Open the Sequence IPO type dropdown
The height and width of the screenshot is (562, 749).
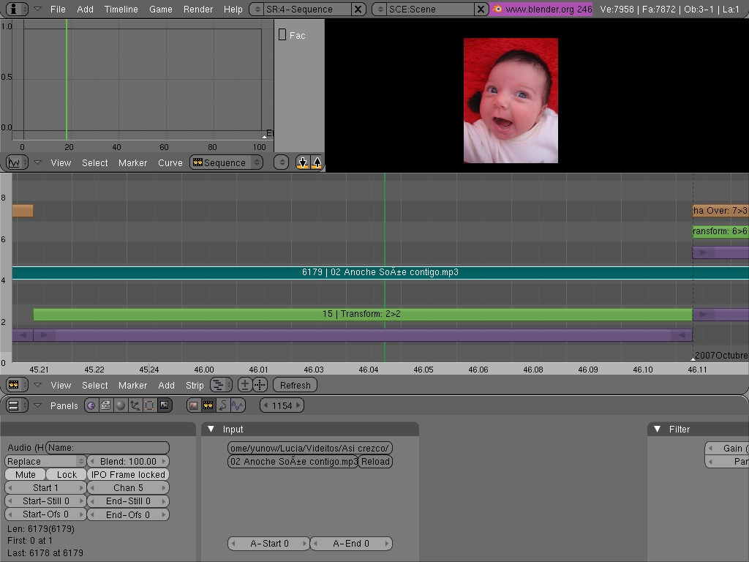pos(225,162)
